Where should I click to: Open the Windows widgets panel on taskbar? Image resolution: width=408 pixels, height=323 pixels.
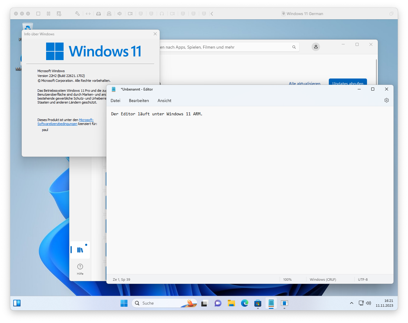coord(17,303)
